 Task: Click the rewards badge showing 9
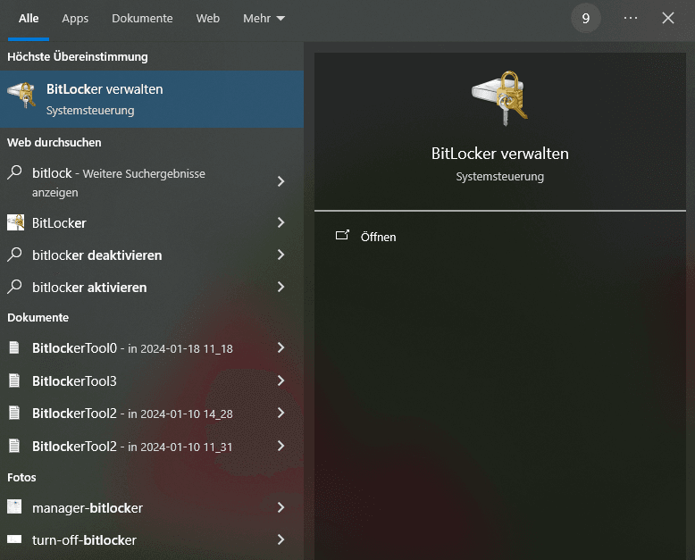pyautogui.click(x=586, y=18)
